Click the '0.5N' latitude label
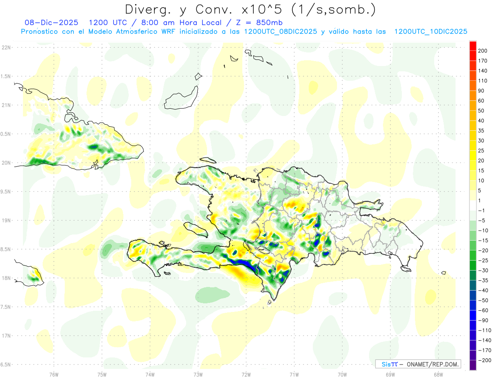Viewport: 492px width, 380px height. click(6, 134)
